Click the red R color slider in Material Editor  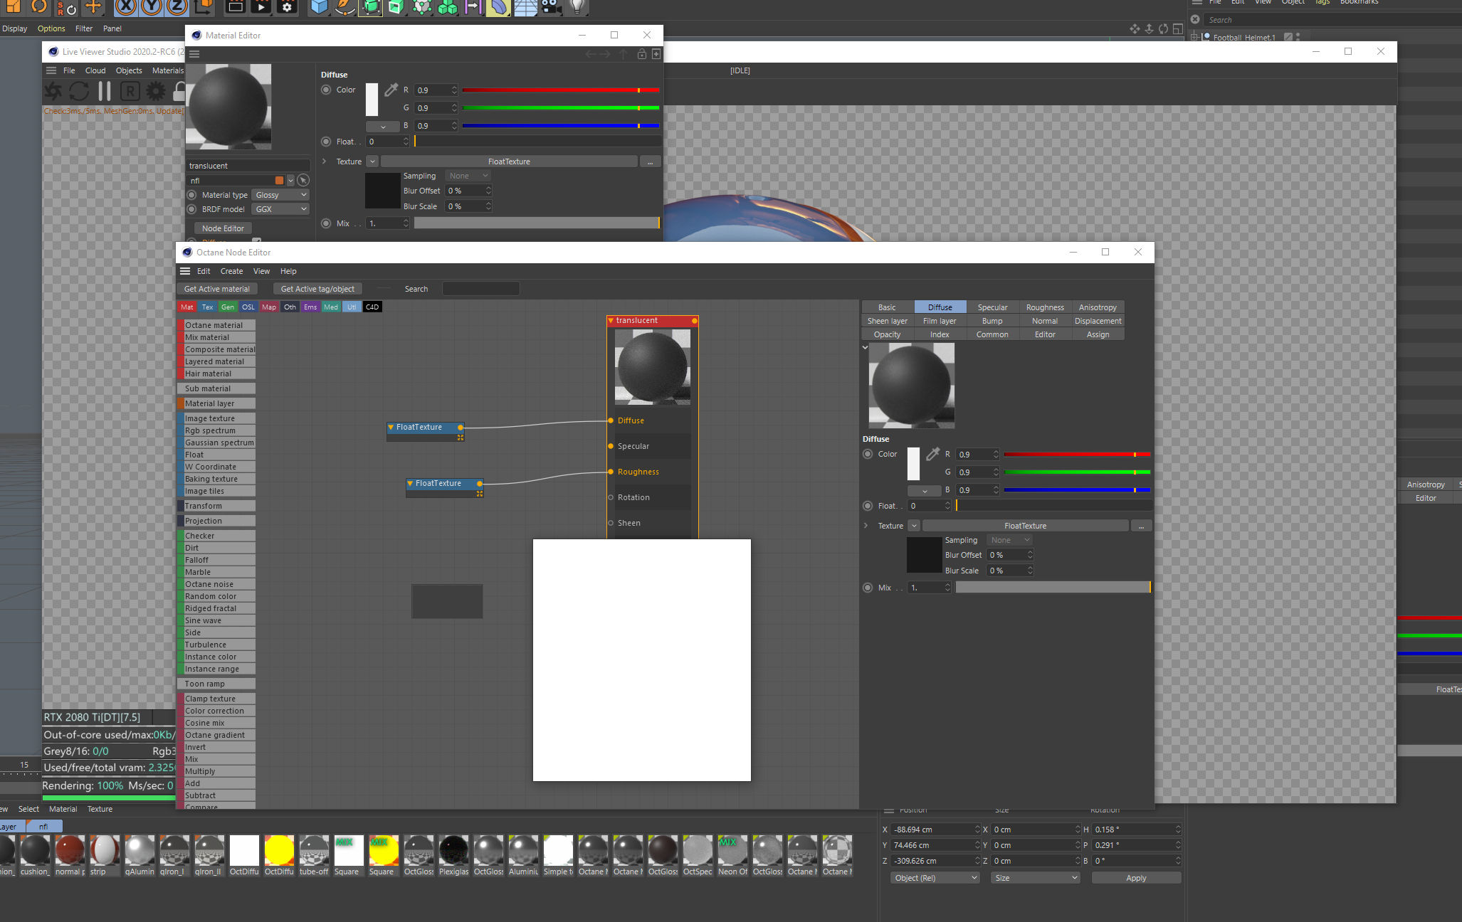tap(560, 90)
